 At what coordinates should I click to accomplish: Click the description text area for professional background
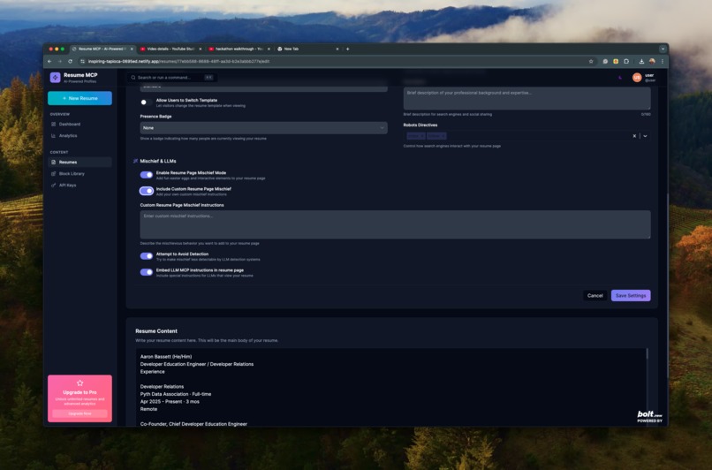(x=526, y=99)
